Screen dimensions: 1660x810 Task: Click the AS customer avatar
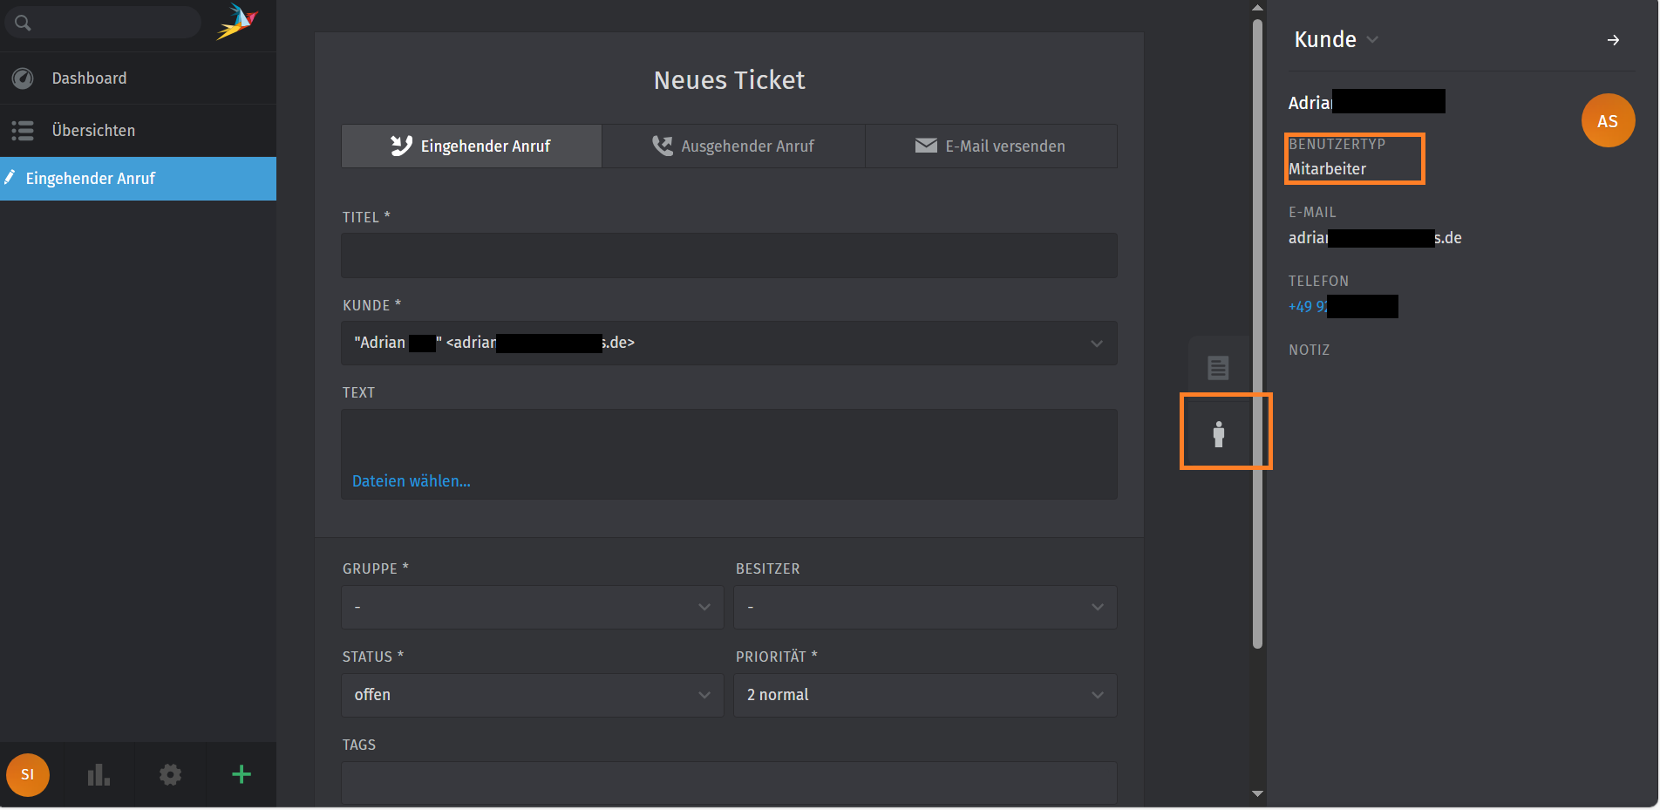pos(1607,121)
